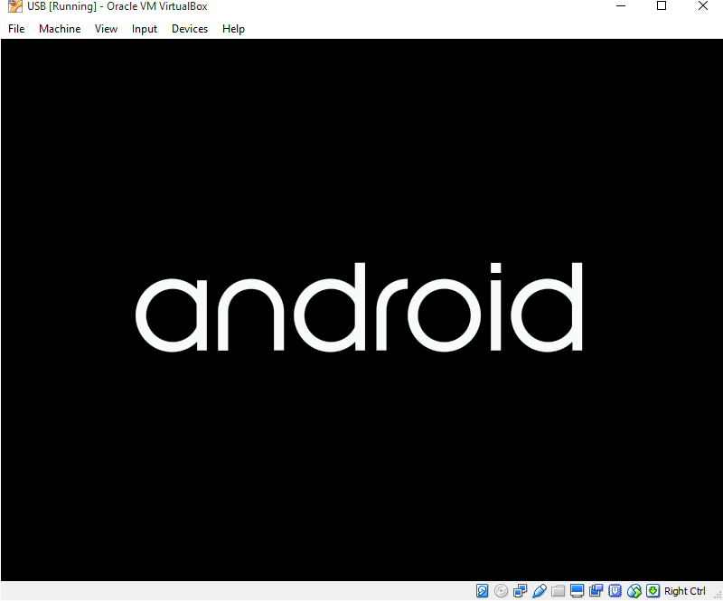
Task: Click the display monitor status icon
Action: point(577,591)
